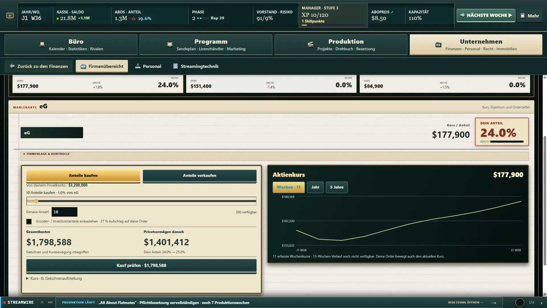The height and width of the screenshot is (308, 547).
Task: Open the Produktion main tab
Action: pos(341,44)
